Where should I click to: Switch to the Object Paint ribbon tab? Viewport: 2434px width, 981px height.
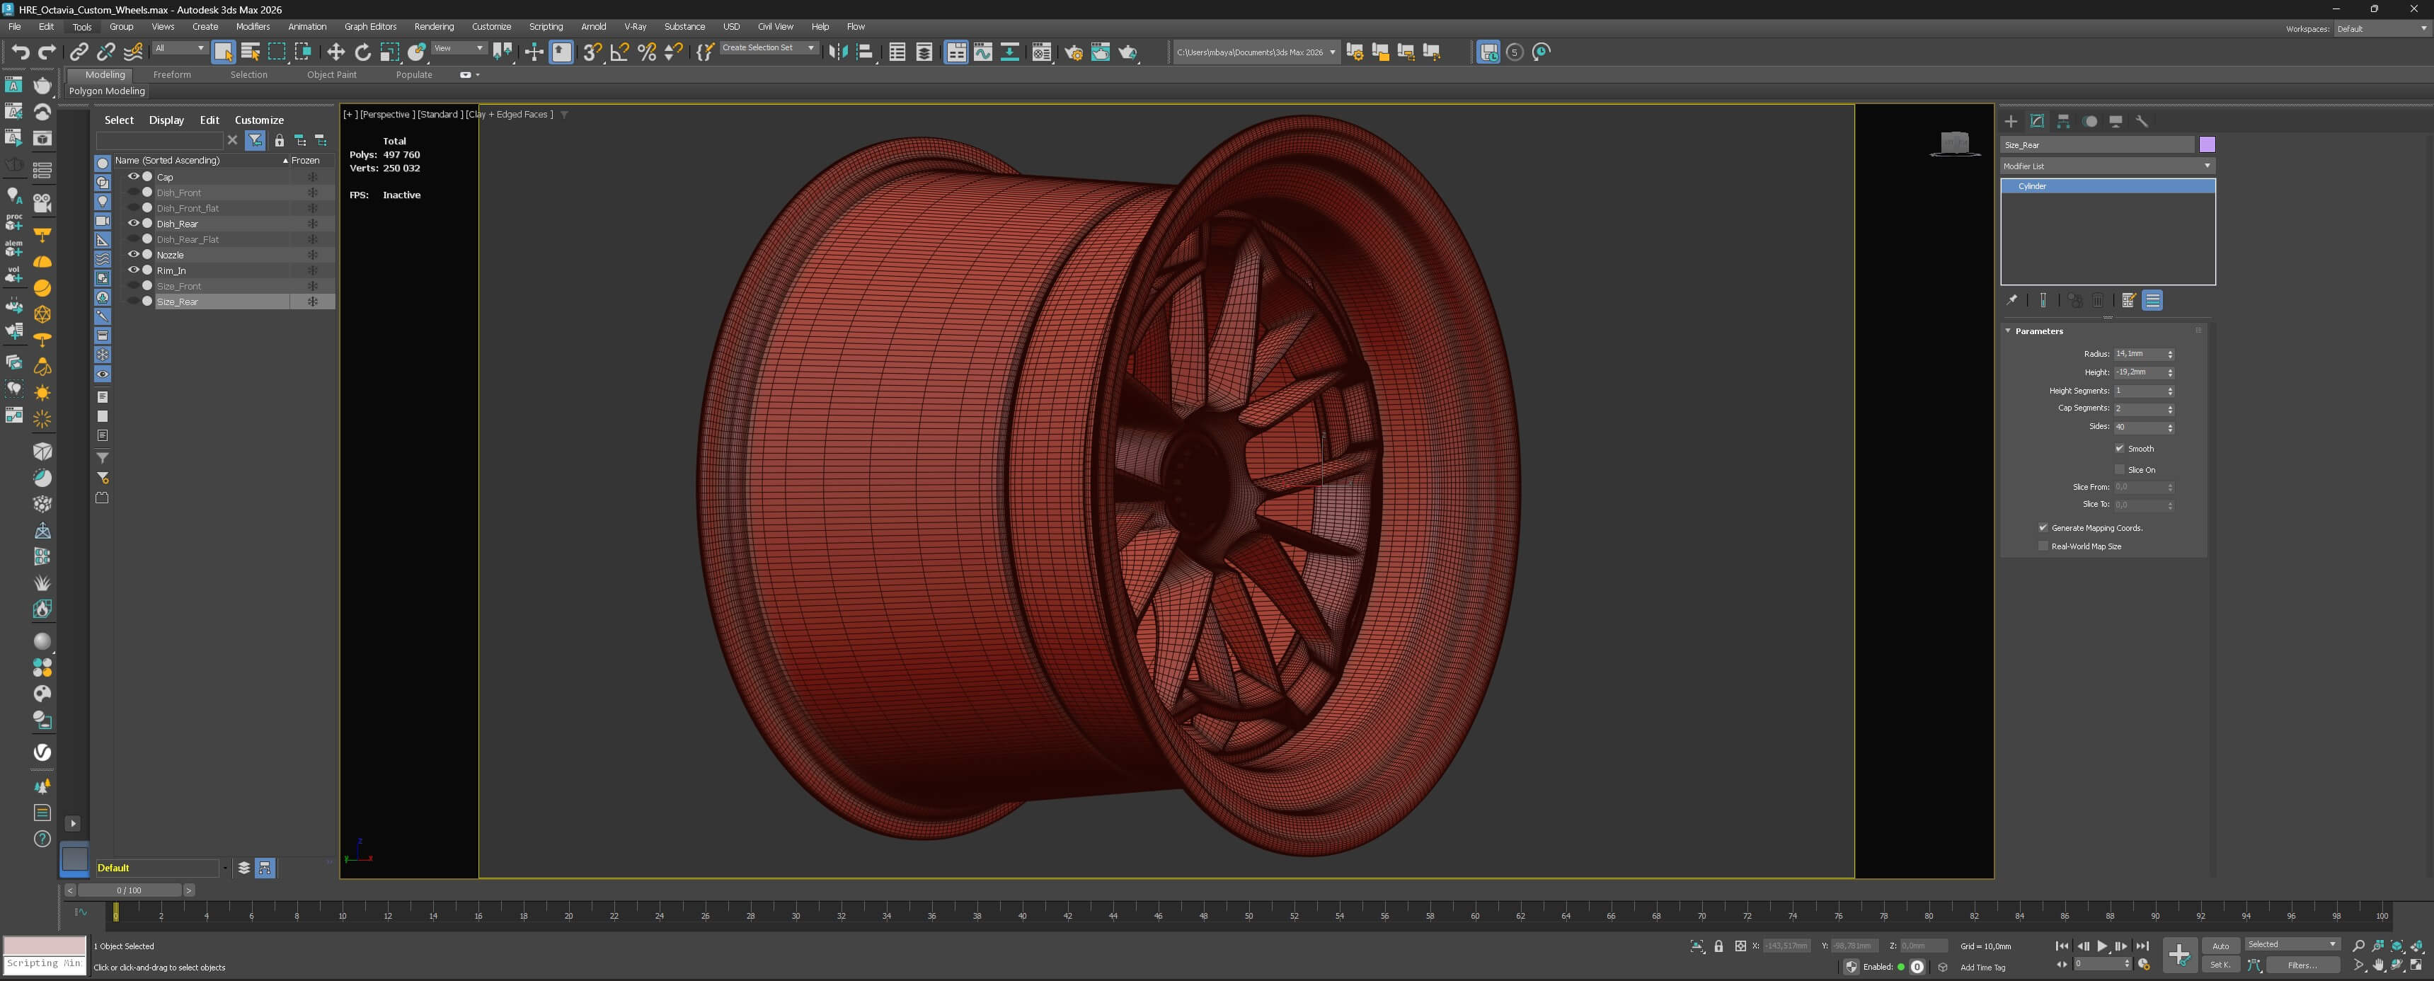[332, 74]
